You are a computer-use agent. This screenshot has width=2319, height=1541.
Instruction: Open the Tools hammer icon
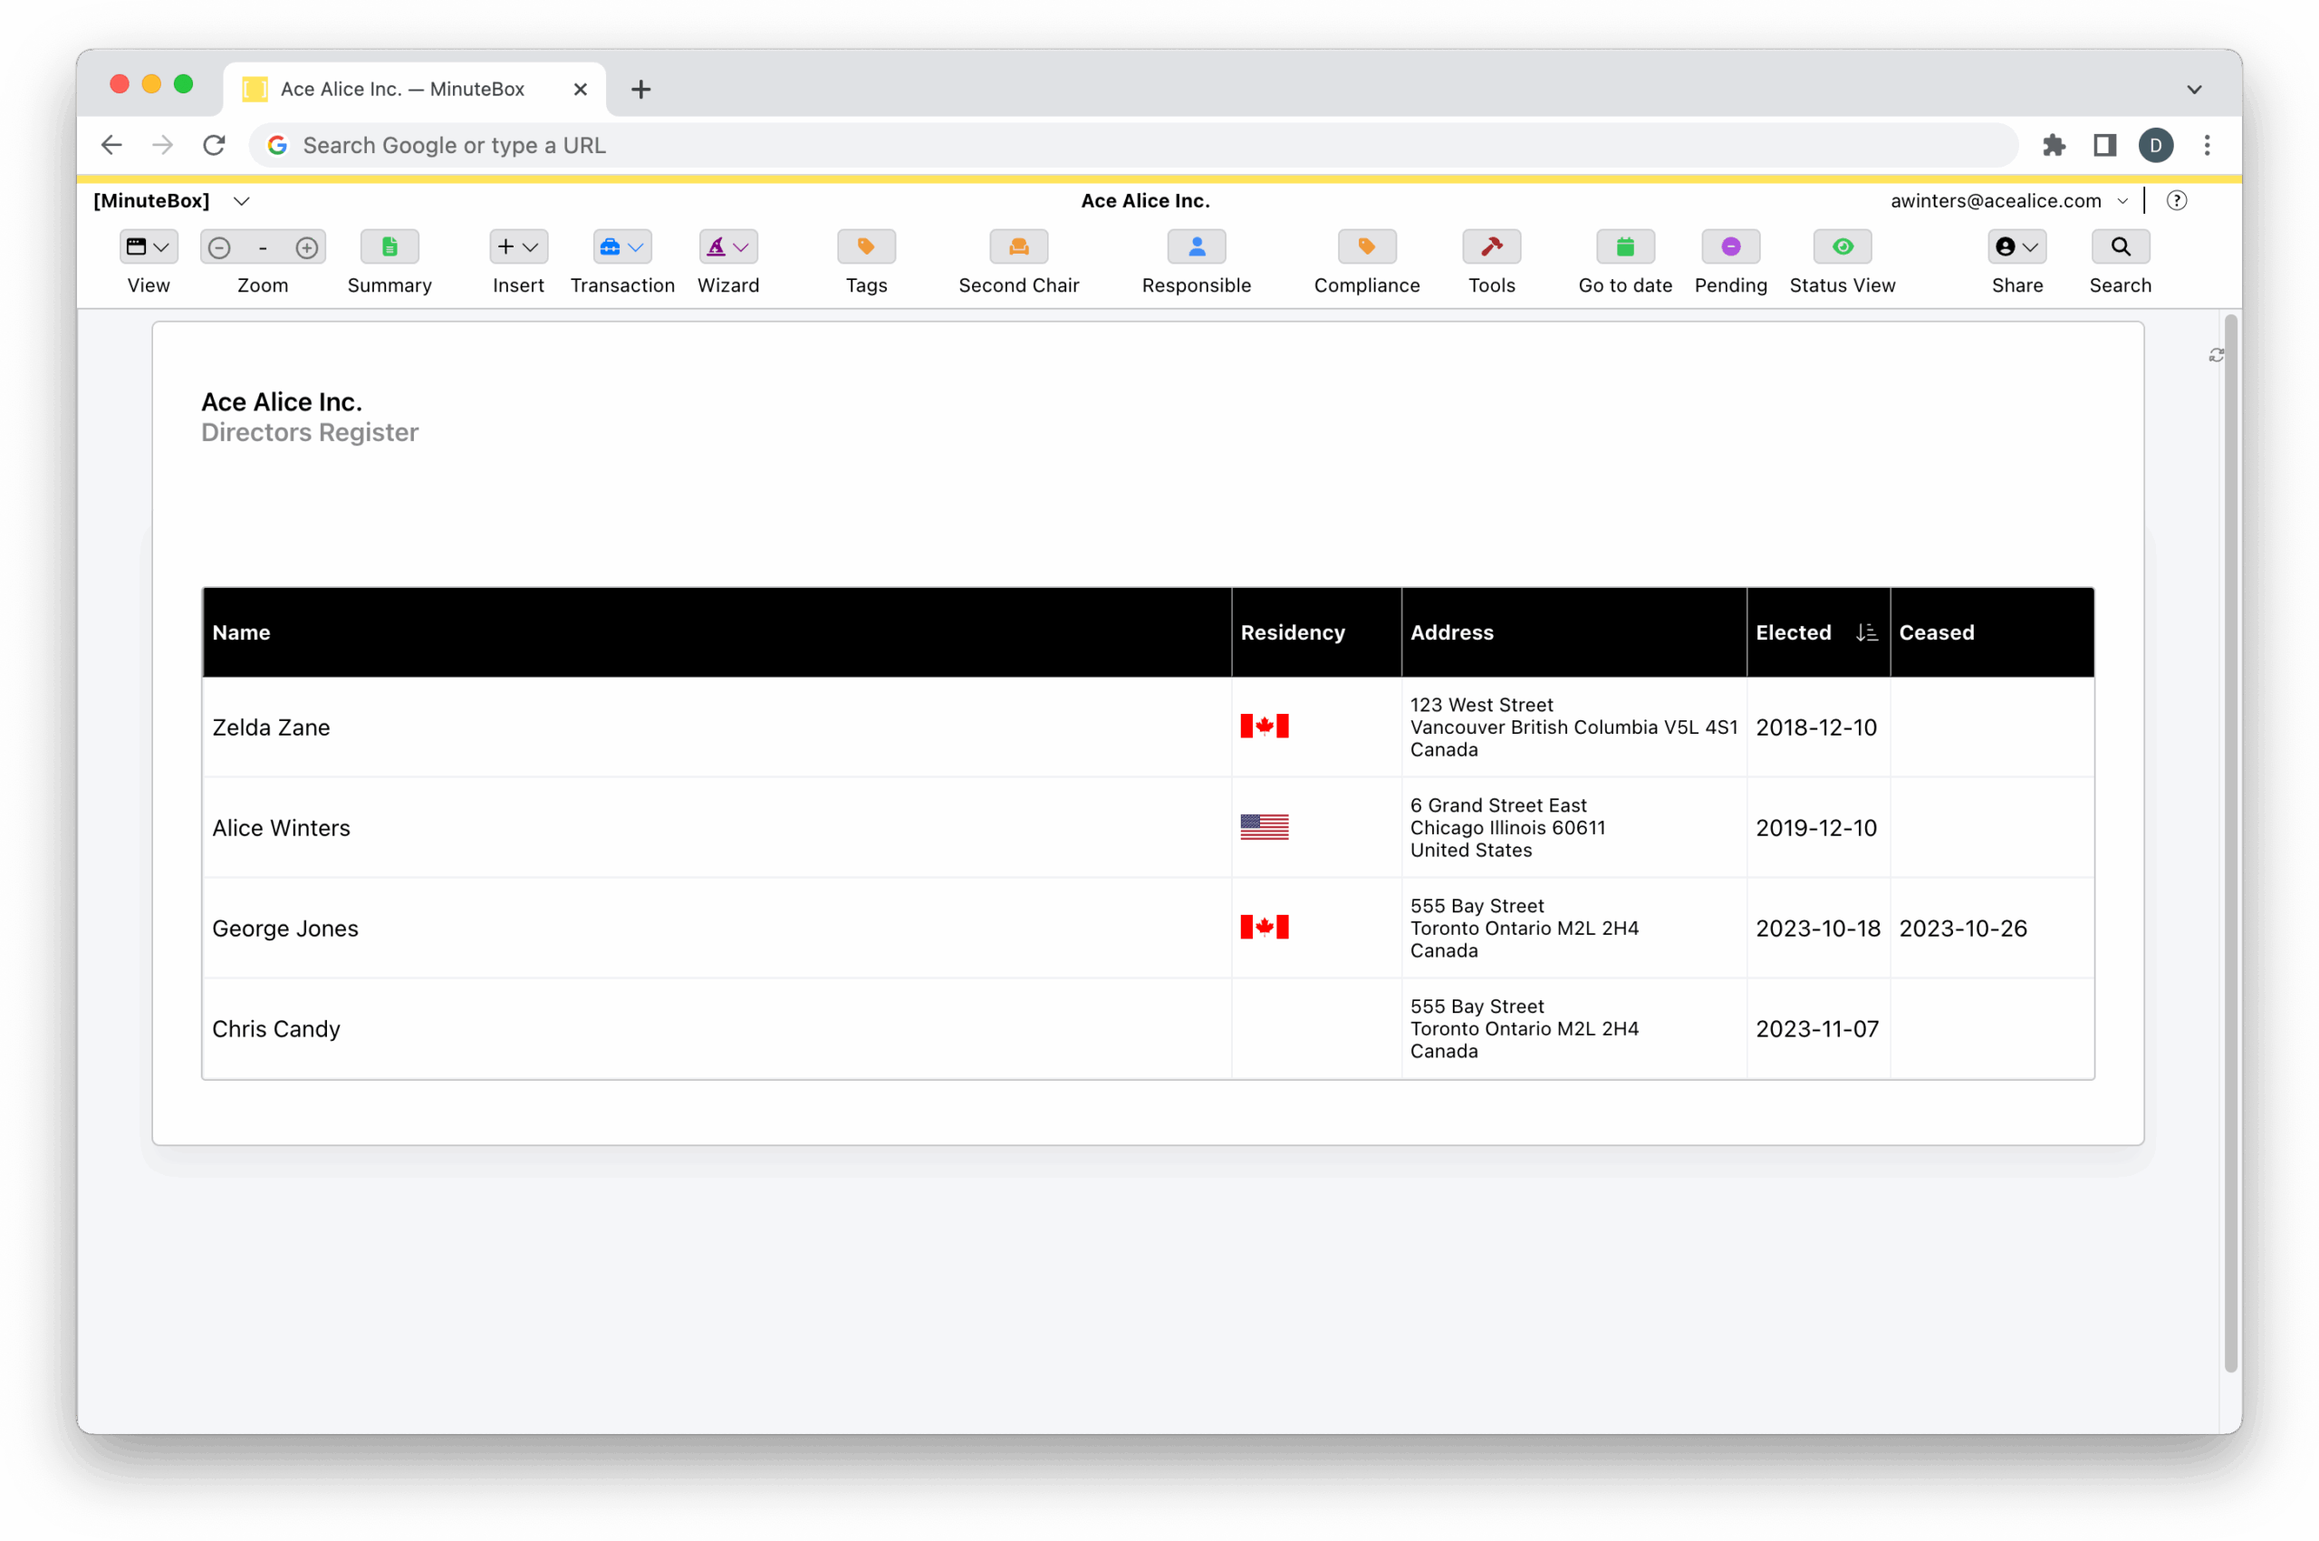tap(1491, 246)
